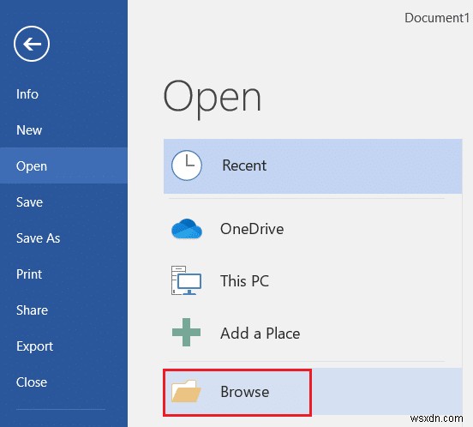Open the Print page
473x427 pixels.
pos(63,274)
